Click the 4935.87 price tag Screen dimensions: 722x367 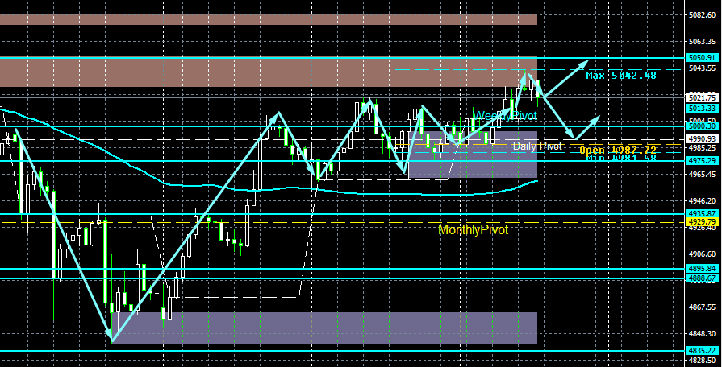click(703, 213)
